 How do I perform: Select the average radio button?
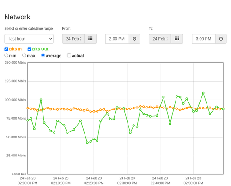(x=43, y=55)
